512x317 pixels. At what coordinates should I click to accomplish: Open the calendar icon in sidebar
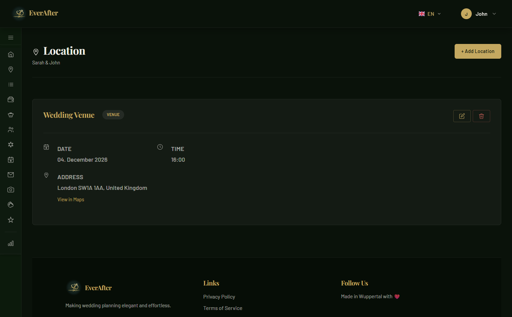click(11, 160)
